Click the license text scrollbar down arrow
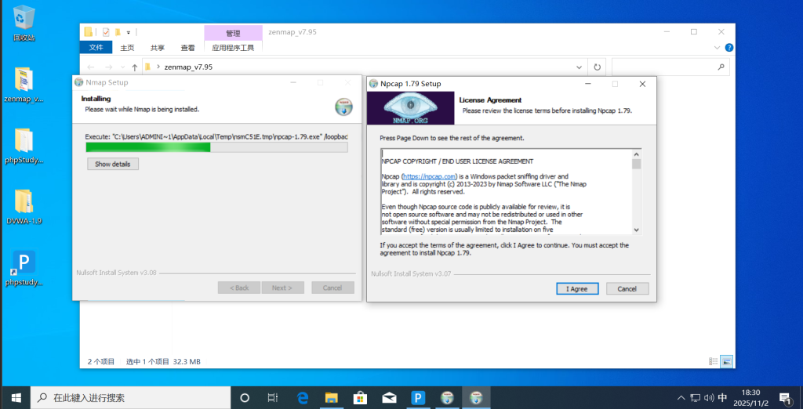Image resolution: width=803 pixels, height=409 pixels. (x=636, y=229)
